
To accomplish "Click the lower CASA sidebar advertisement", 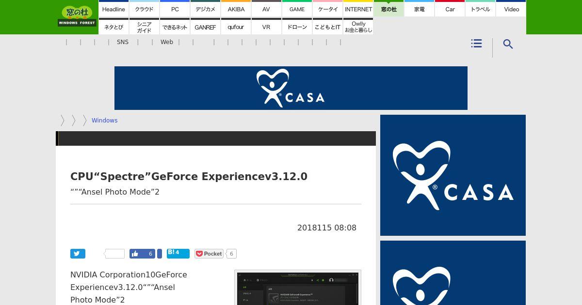I will (453, 273).
